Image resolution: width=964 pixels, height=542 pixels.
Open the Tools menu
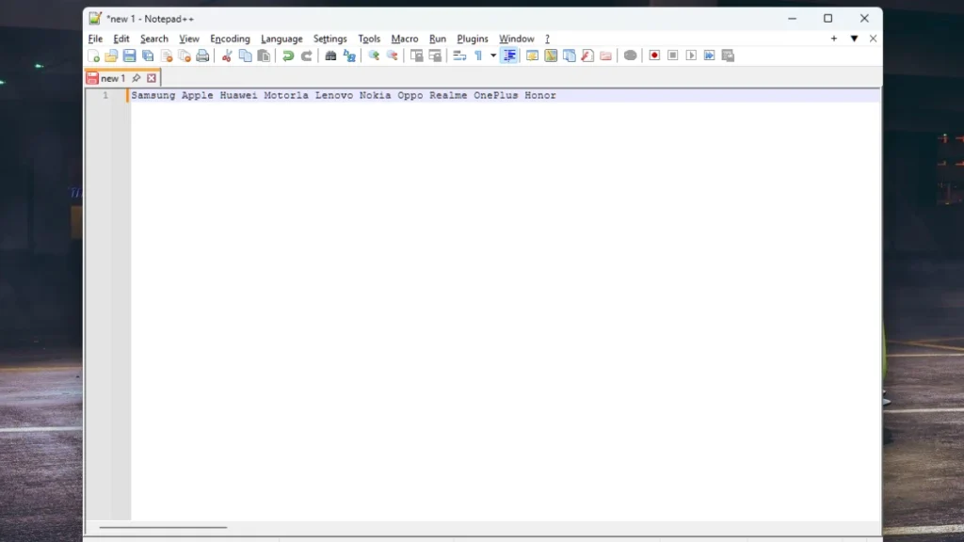[x=369, y=39]
